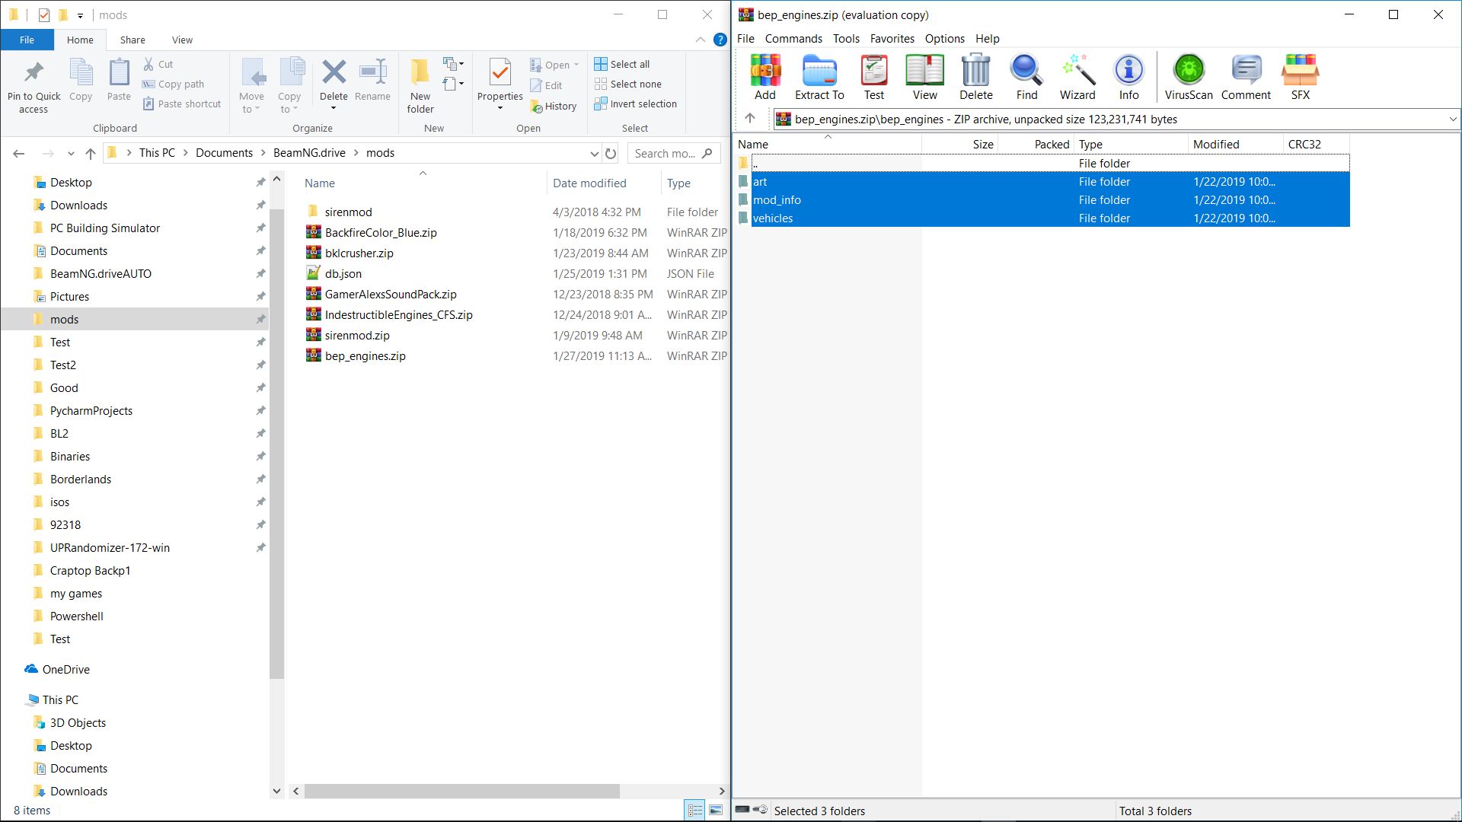Image resolution: width=1462 pixels, height=822 pixels.
Task: Open the WinRAR Commands menu
Action: 793,39
